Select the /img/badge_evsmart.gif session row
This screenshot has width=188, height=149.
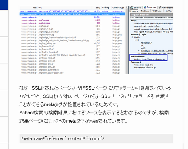72,32
